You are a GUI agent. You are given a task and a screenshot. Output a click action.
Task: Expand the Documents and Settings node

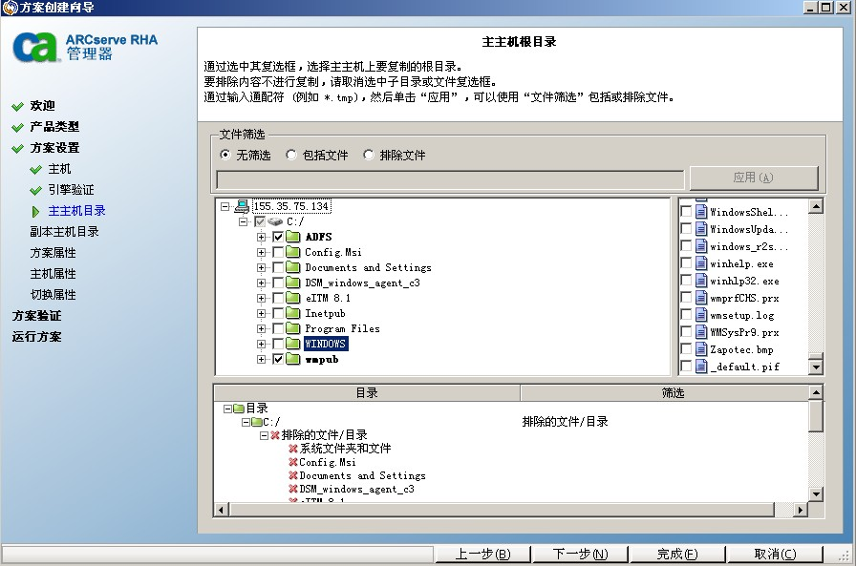(x=261, y=267)
